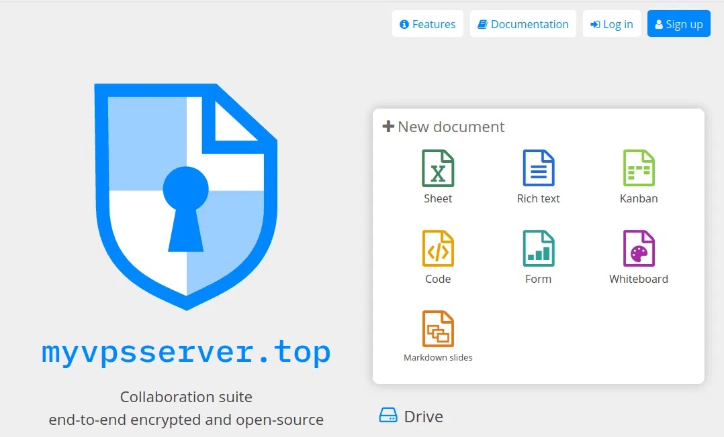724x437 pixels.
Task: Click the CryptPad shield logo
Action: click(186, 197)
